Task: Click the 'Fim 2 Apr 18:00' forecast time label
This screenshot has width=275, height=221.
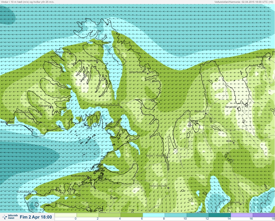Action: coord(36,217)
